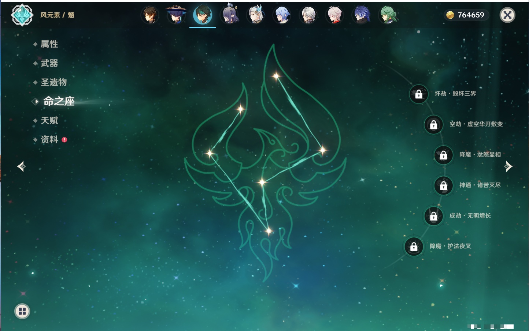
Task: Switch to the 武器 weapon menu
Action: coord(49,63)
